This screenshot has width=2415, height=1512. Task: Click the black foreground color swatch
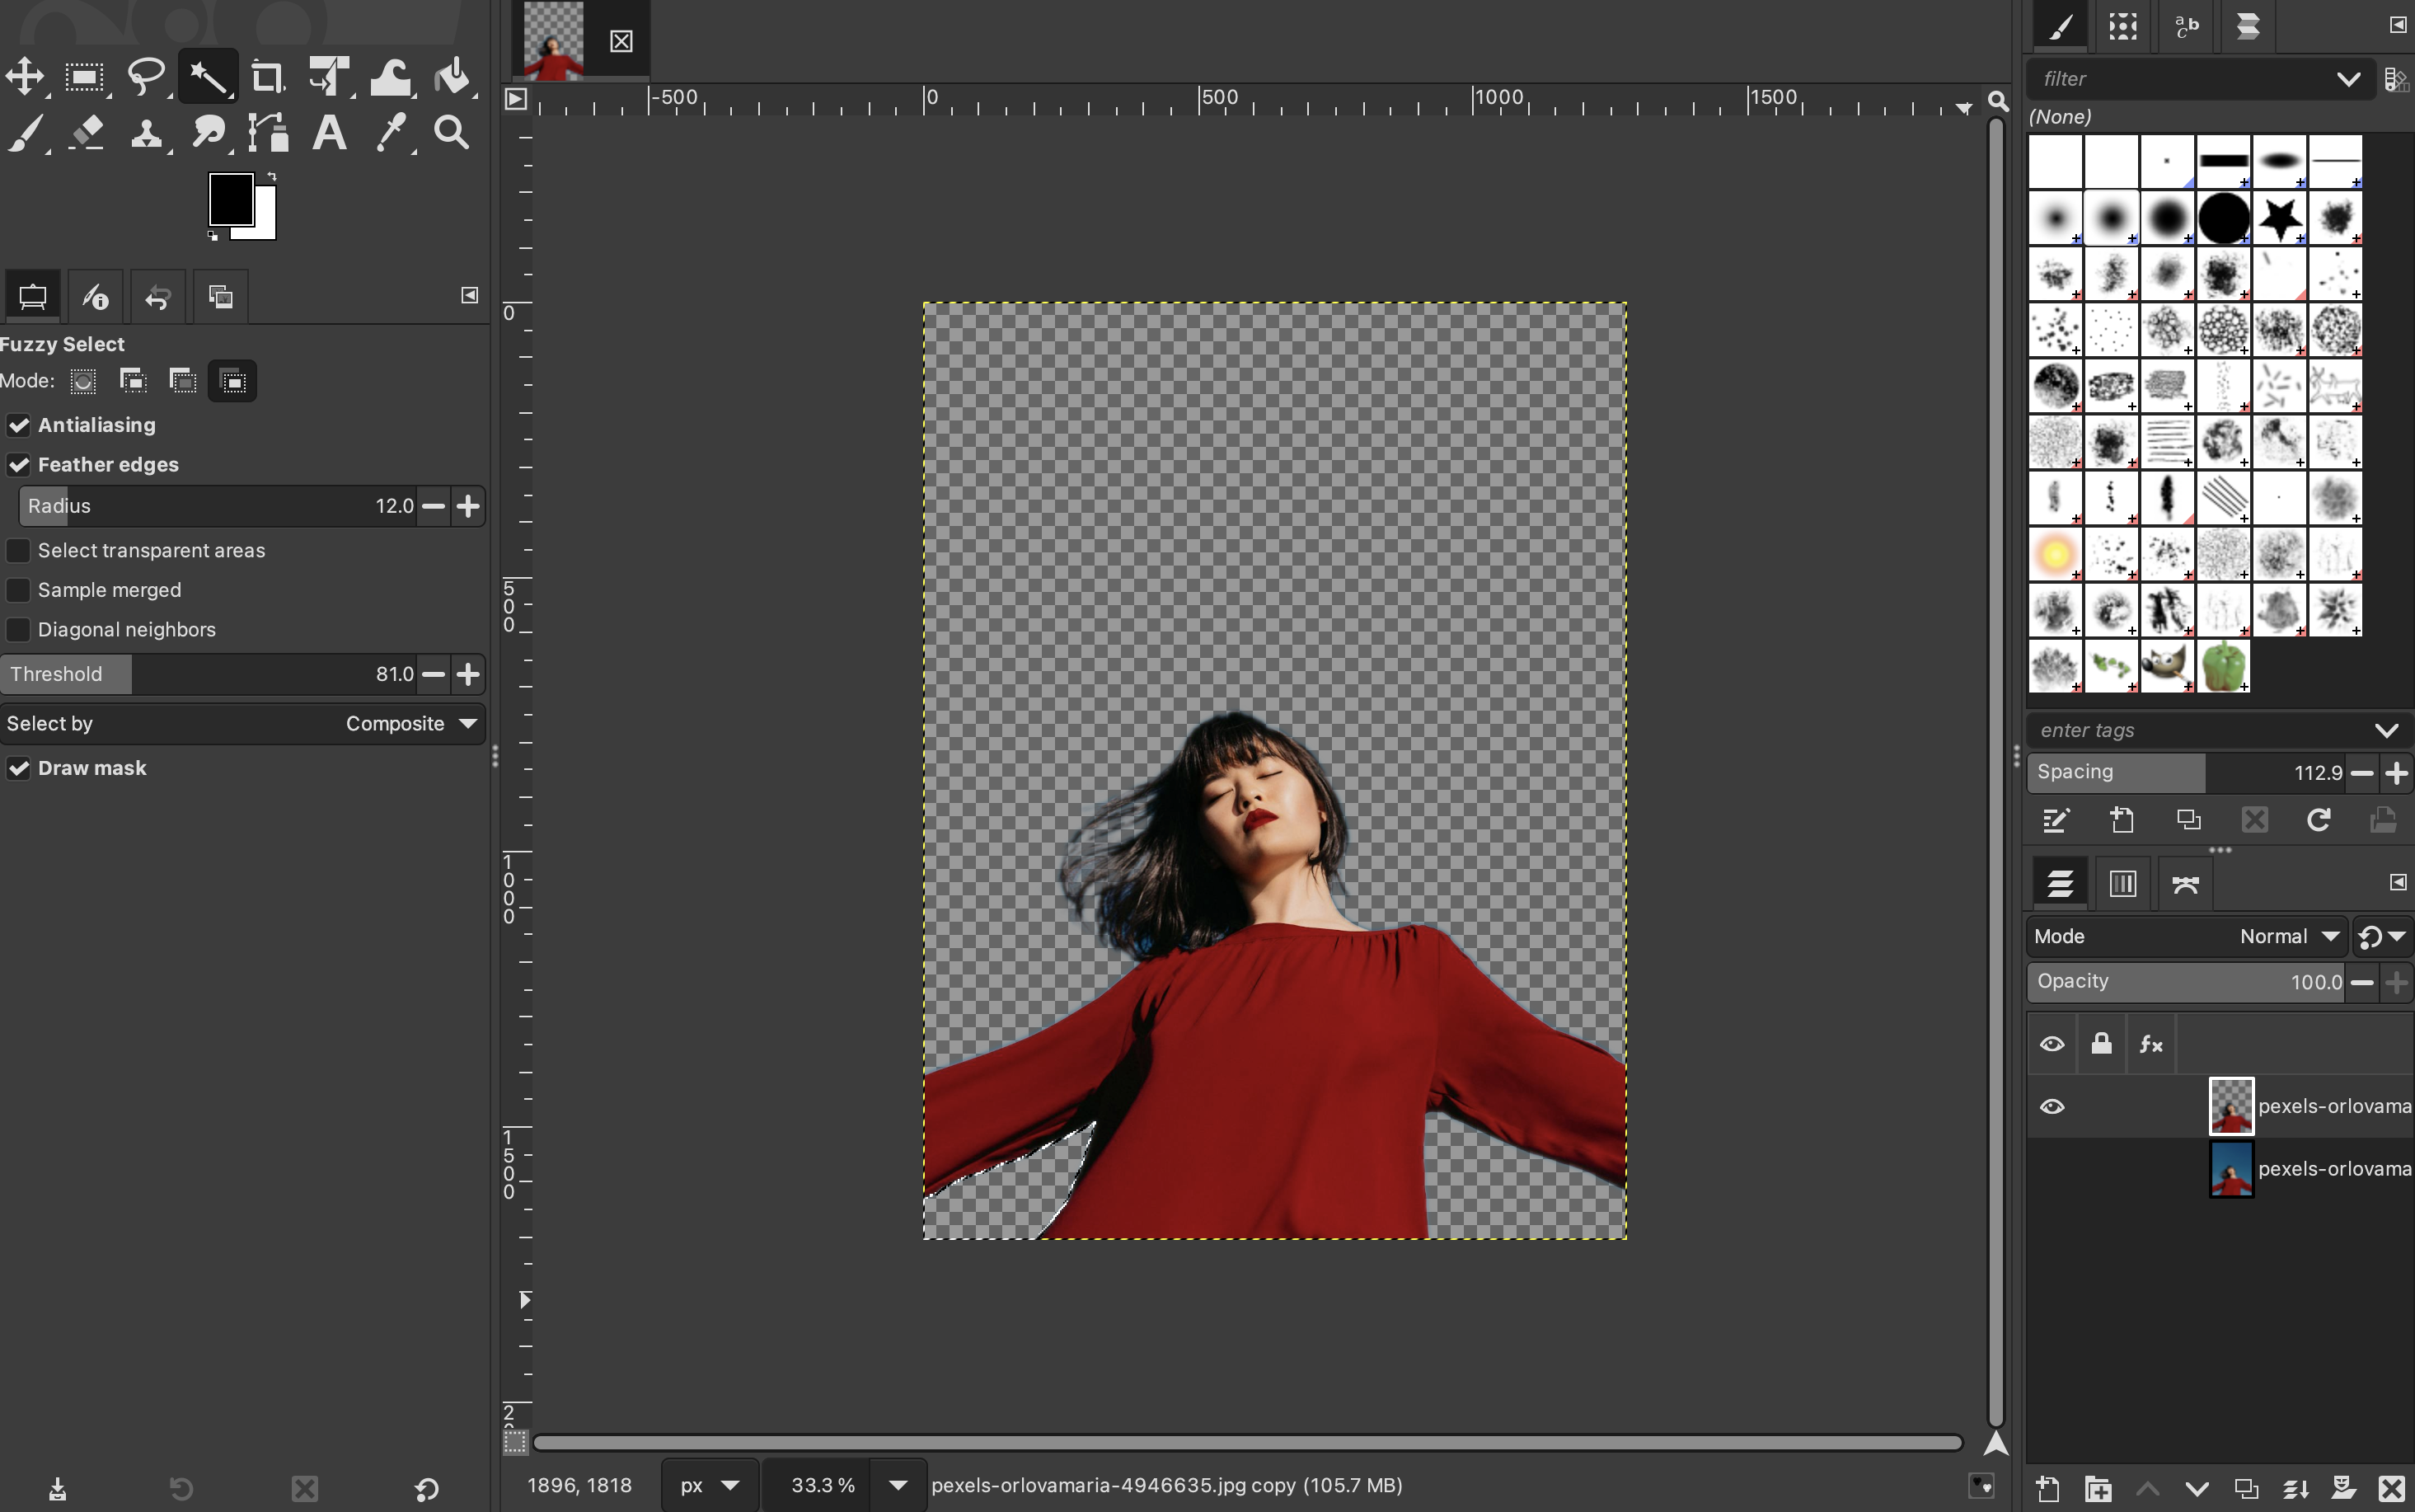pyautogui.click(x=229, y=198)
